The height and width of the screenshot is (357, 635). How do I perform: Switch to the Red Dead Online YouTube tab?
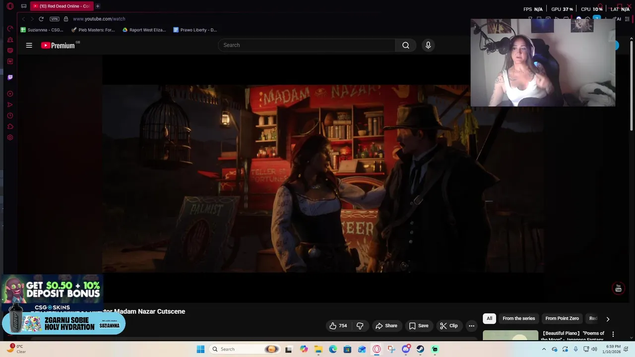(x=62, y=6)
